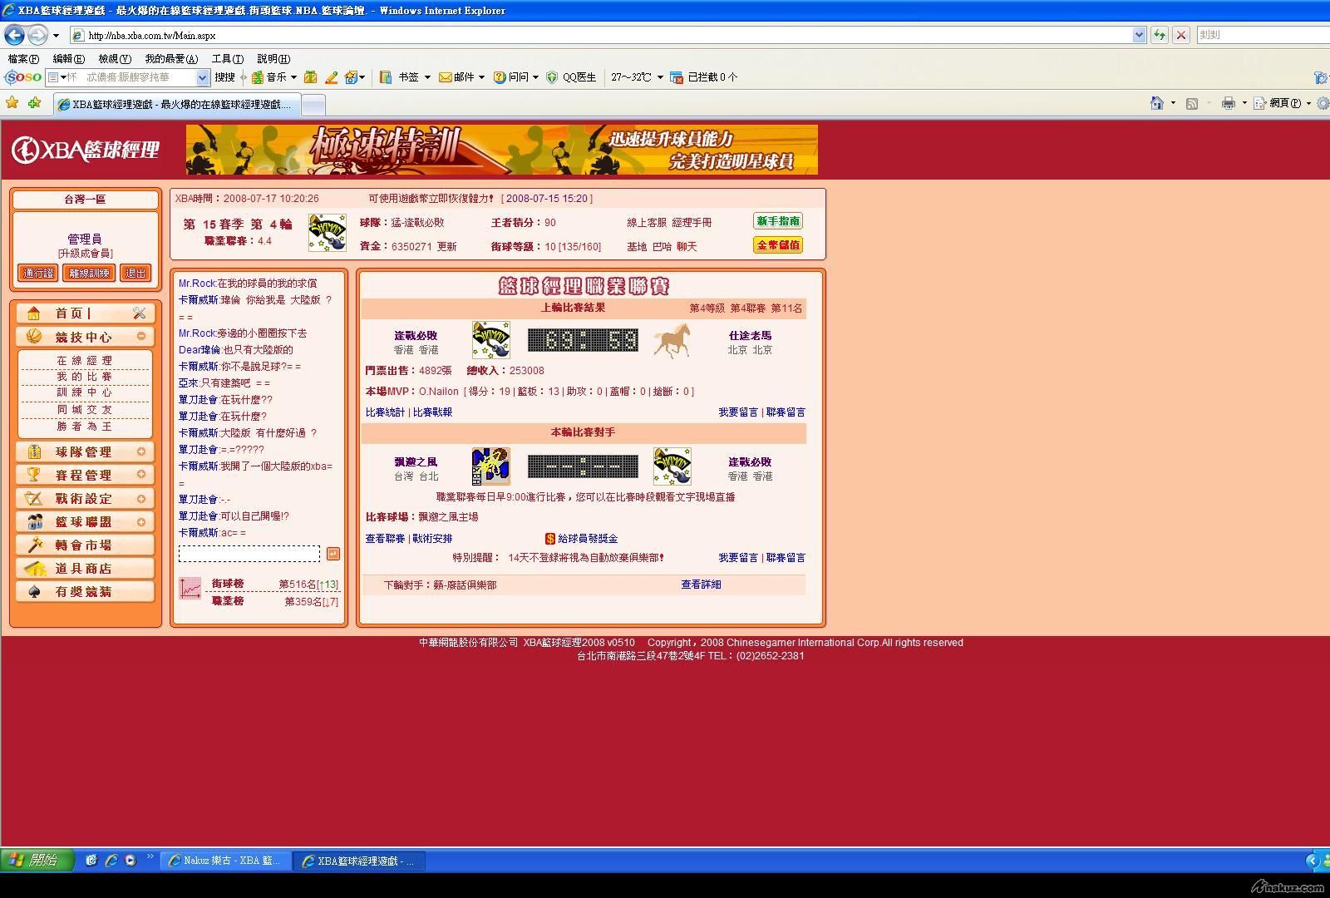Screen dimensions: 1330x898
Task: Click the 通行證 button
Action: (38, 273)
